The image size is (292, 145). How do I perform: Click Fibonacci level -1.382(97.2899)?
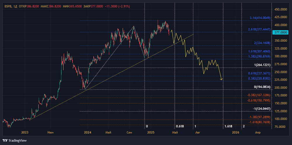259,117
